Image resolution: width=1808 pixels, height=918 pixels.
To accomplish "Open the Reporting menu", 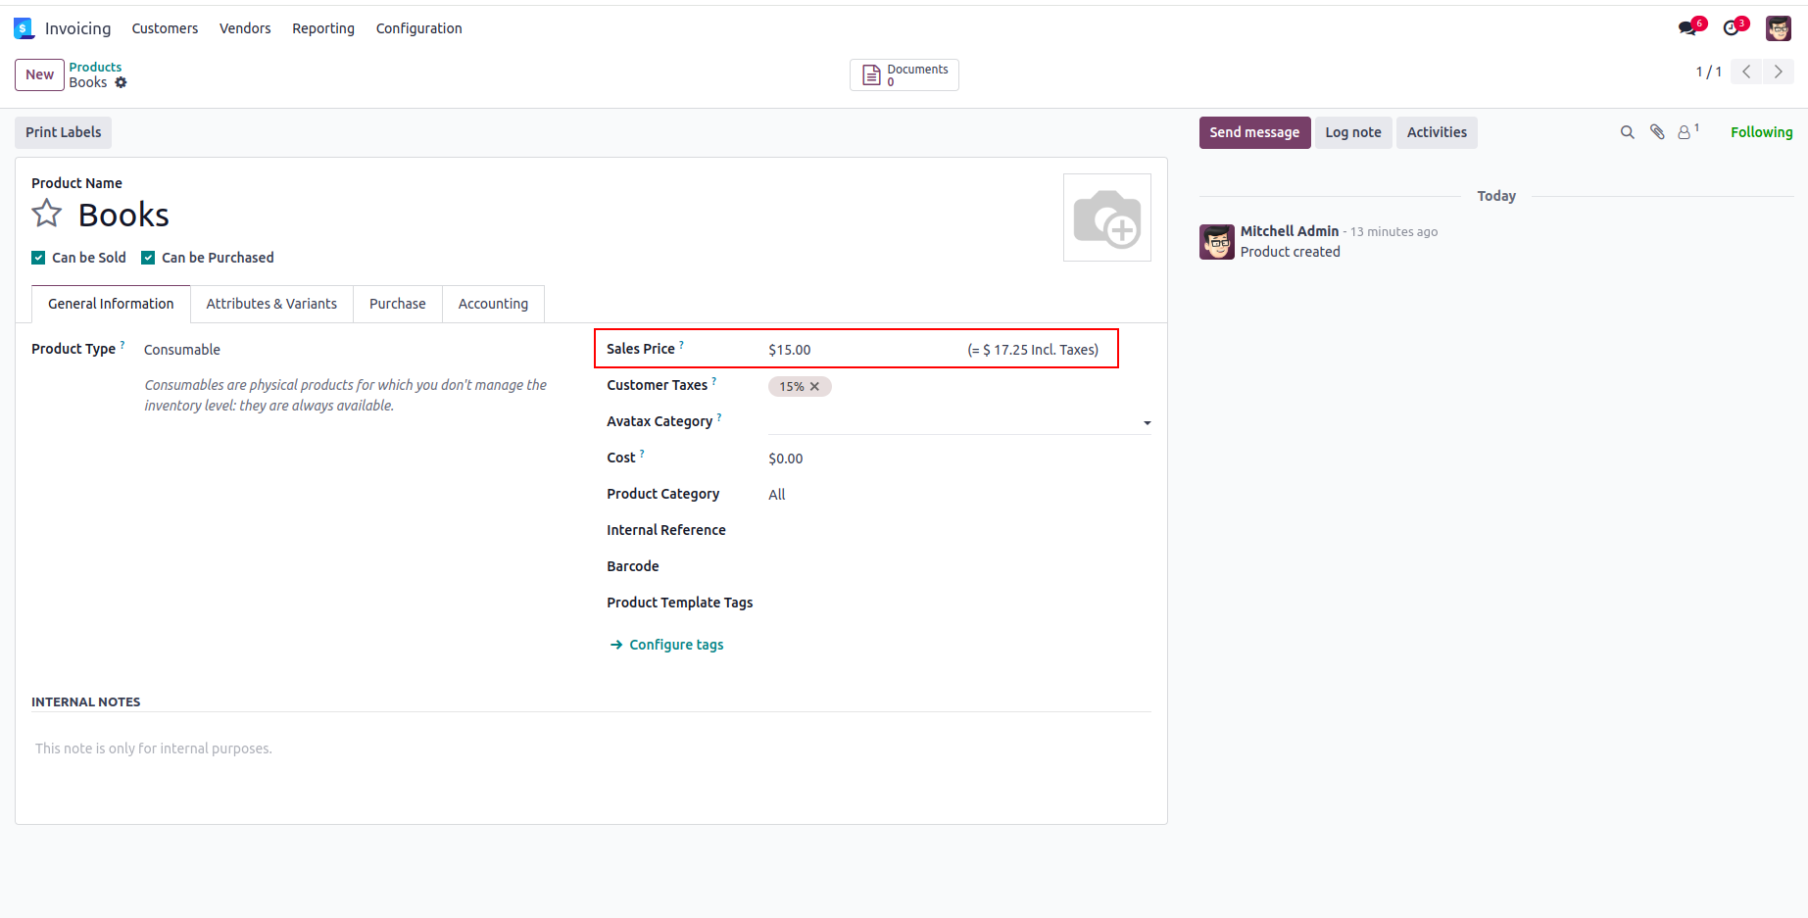I will [x=322, y=28].
